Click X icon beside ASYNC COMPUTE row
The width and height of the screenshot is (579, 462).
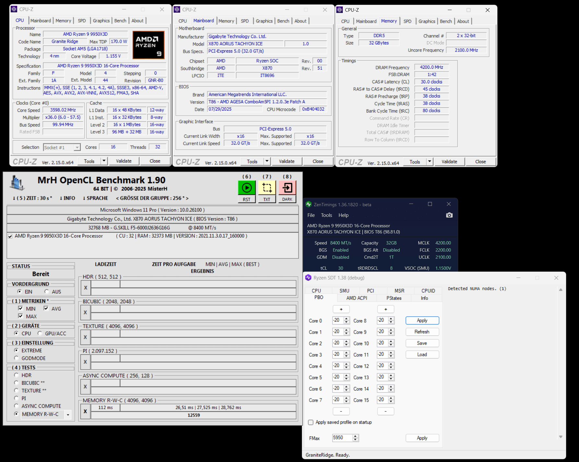click(86, 386)
